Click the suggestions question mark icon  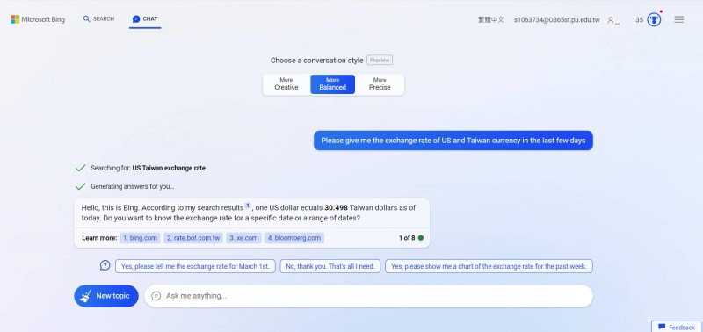105,266
